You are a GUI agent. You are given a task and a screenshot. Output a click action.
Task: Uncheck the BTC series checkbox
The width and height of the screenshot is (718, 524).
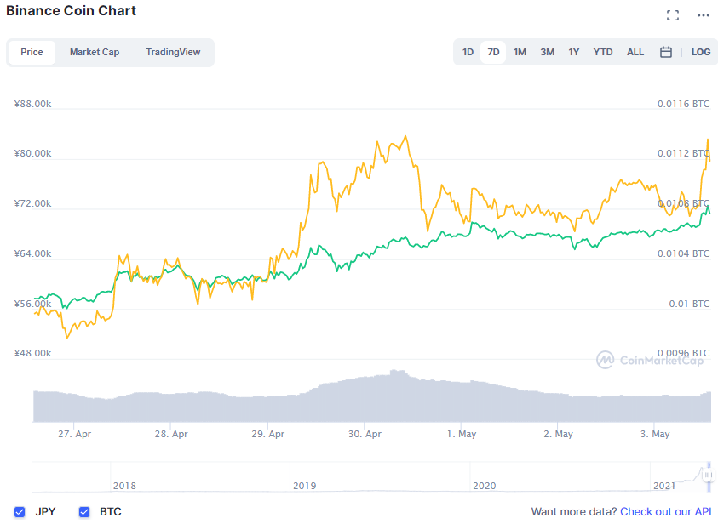click(84, 511)
